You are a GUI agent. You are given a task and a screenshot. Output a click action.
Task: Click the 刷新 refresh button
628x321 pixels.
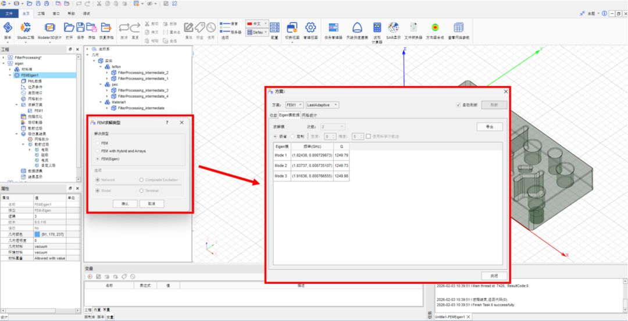(494, 105)
